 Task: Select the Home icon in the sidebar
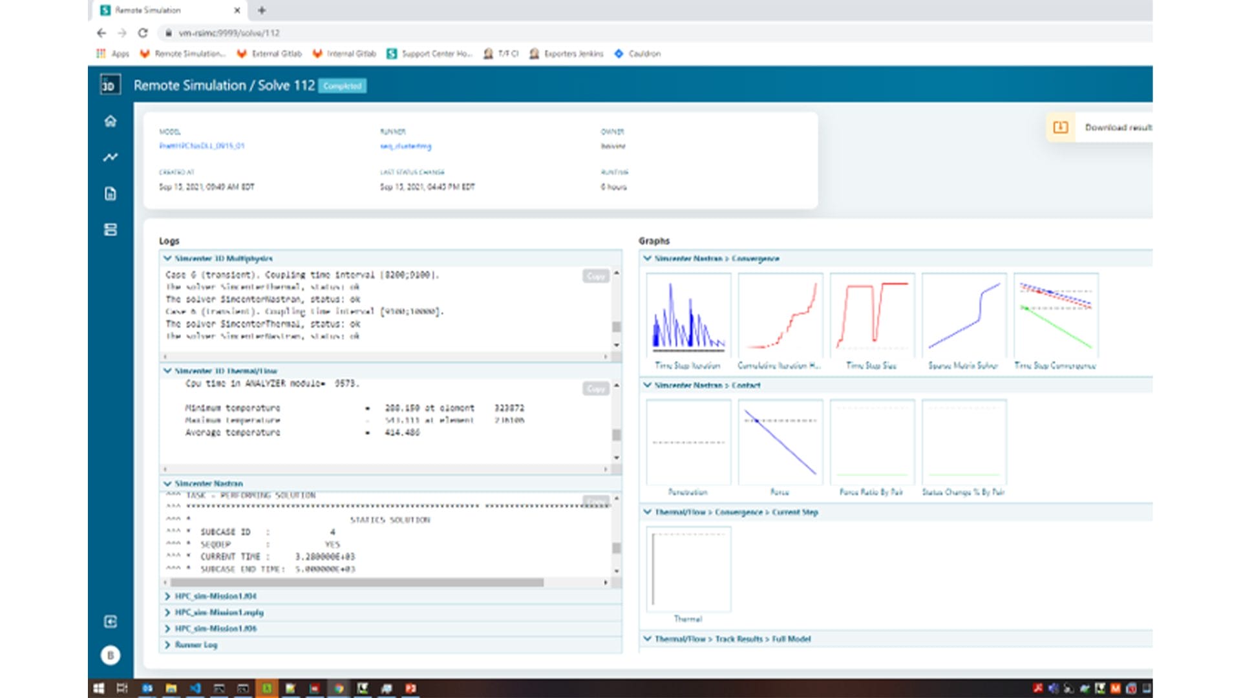pyautogui.click(x=110, y=120)
